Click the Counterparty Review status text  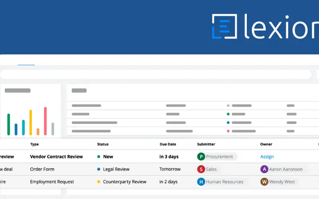coord(125,182)
